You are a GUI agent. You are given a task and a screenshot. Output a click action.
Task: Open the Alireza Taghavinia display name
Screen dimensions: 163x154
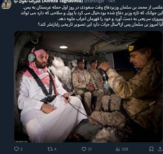click(48, 1)
